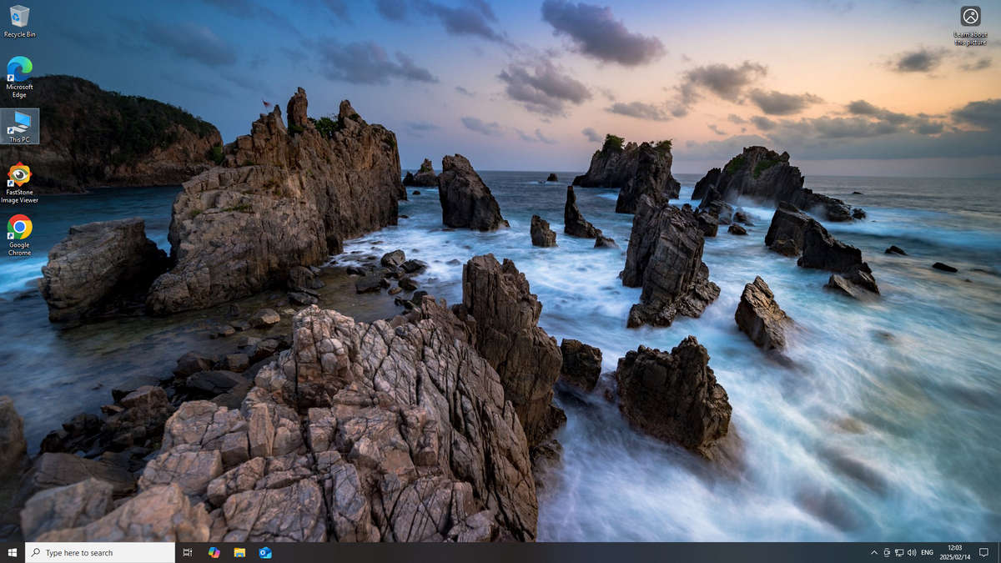This screenshot has height=563, width=1001.
Task: Open the Recycle Bin
Action: click(18, 17)
